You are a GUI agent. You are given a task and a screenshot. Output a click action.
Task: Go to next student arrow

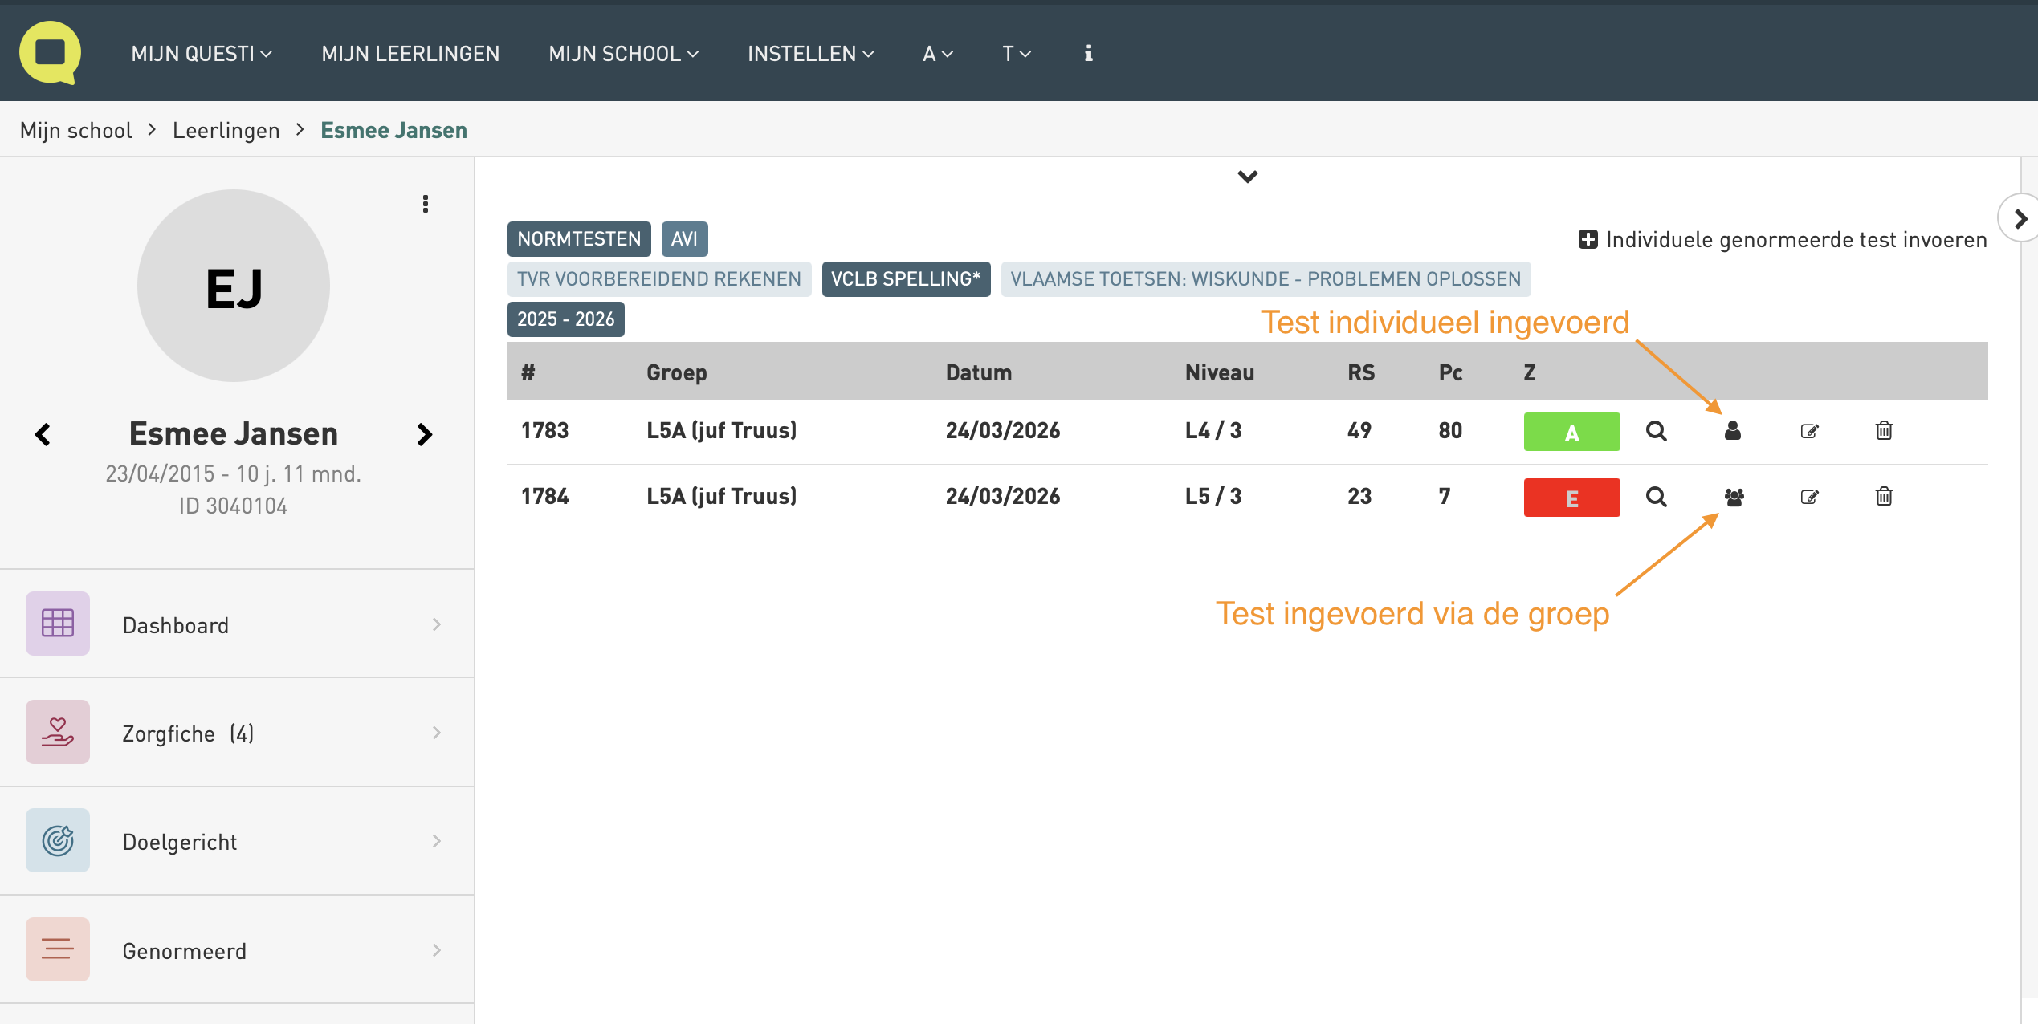(424, 434)
